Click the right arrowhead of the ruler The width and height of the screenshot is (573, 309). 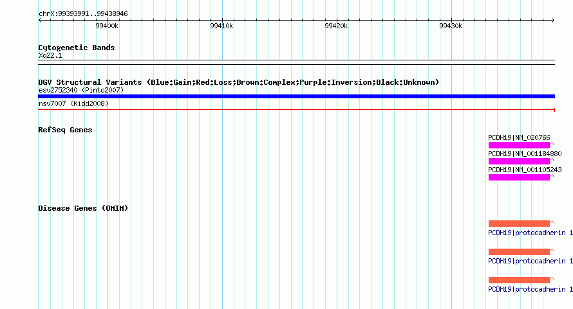click(x=553, y=21)
